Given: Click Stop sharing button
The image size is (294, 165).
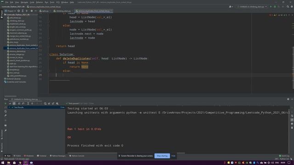Looking at the screenshot, I should pos(162,156).
